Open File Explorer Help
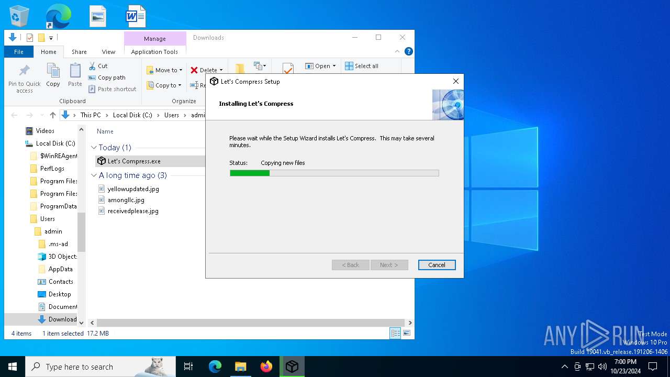 409,51
